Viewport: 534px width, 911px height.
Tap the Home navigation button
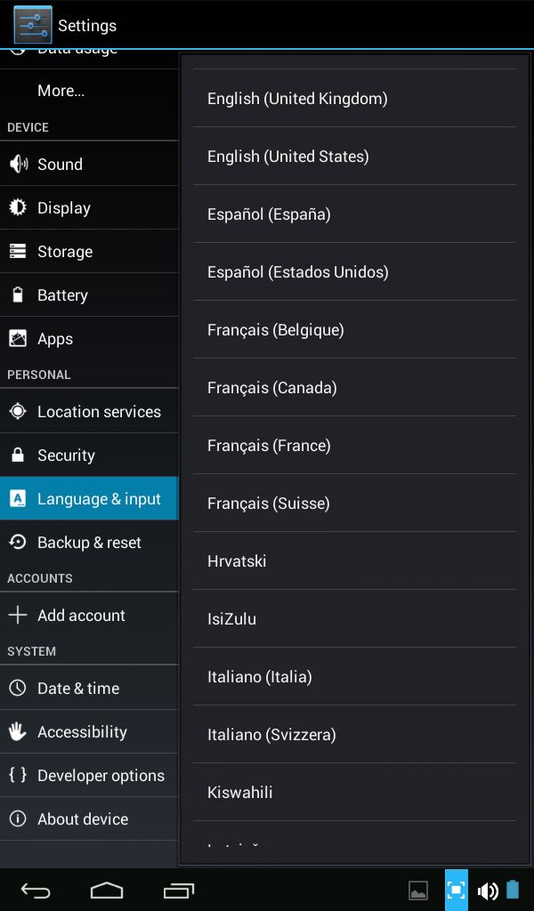[x=107, y=890]
